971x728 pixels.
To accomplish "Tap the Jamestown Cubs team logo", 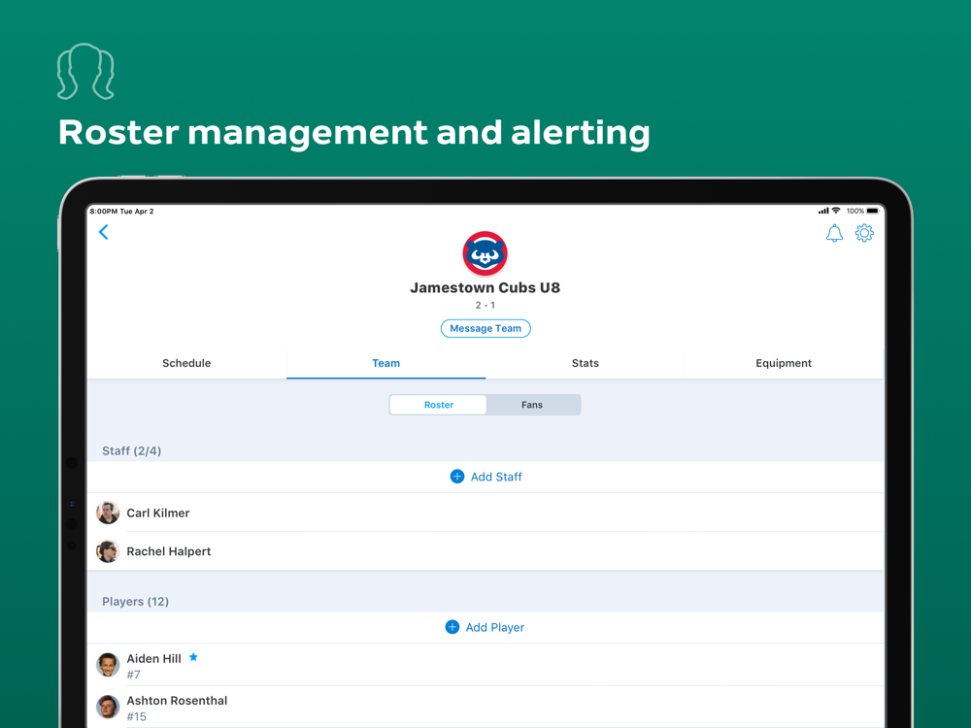I will [x=485, y=253].
